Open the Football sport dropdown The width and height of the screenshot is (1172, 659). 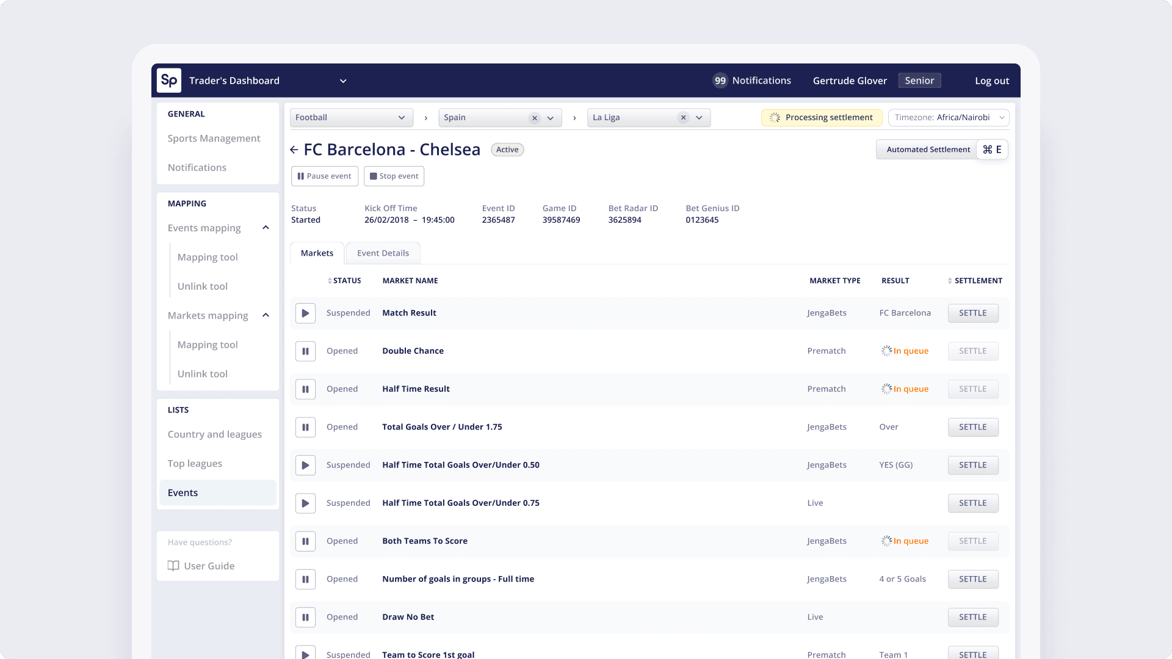[351, 118]
